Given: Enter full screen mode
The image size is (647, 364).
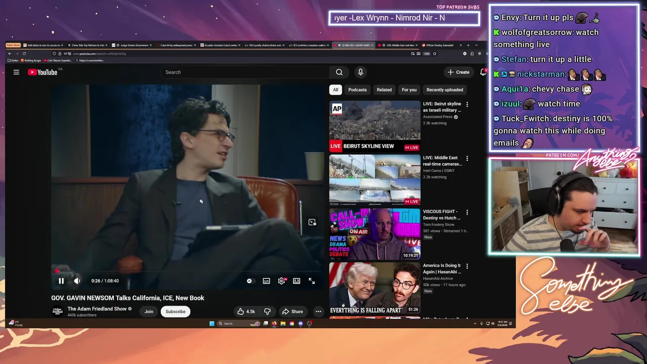Looking at the screenshot, I should pos(312,281).
